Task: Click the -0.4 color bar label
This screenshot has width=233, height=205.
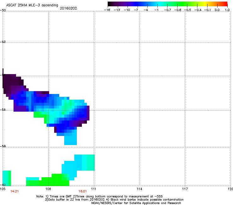Action: coord(198,10)
